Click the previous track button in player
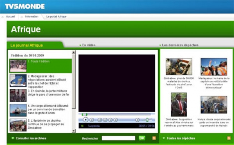 (100, 120)
